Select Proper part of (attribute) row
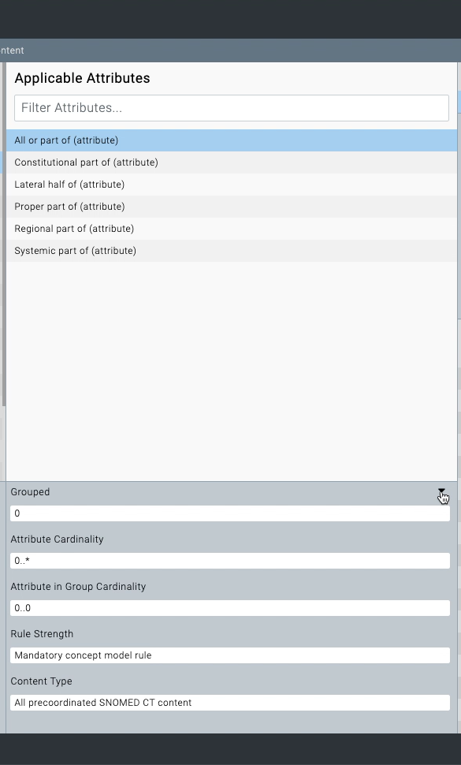The height and width of the screenshot is (765, 461). tap(232, 207)
